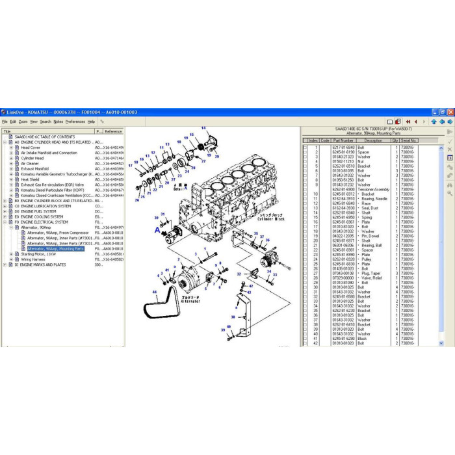
Task: Tick the checkbox for index 28 Valve, Relief
Action: point(305,278)
